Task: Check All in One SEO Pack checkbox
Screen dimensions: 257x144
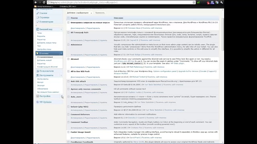Action: pos(68,71)
